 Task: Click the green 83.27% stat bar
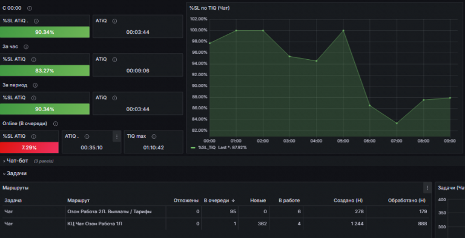tap(44, 71)
